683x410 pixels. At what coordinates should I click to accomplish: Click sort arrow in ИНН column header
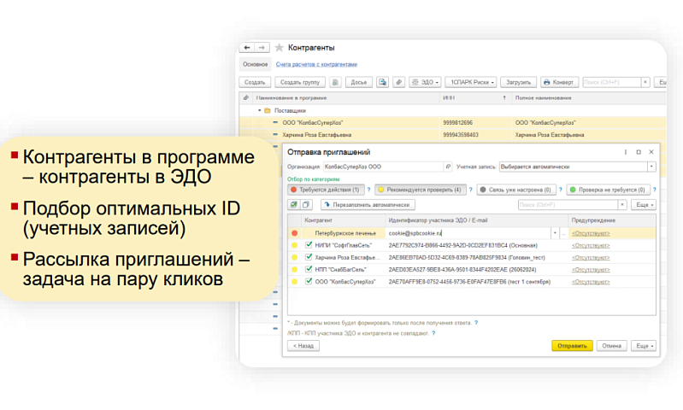pos(504,98)
